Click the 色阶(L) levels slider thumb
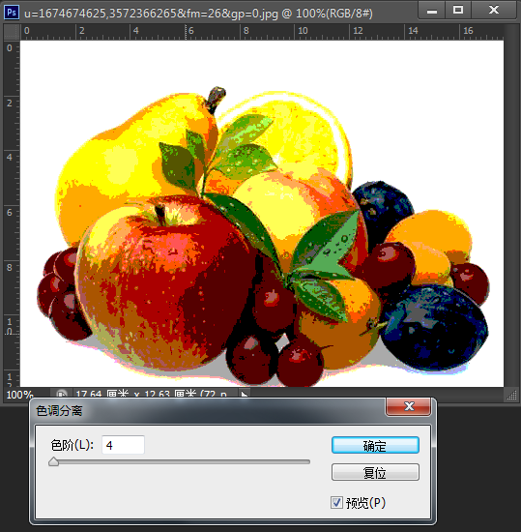Screen dimensions: 521x532 [53, 461]
